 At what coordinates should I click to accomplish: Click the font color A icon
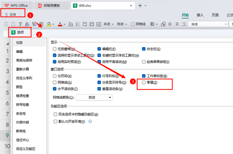pos(60,24)
